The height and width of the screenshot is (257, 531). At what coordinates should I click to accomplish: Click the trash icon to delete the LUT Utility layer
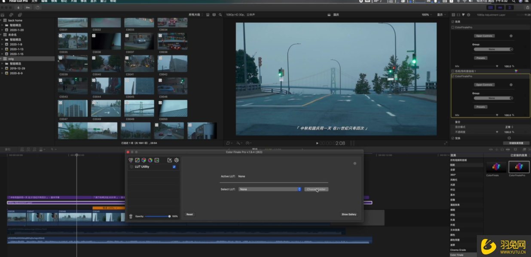131,216
